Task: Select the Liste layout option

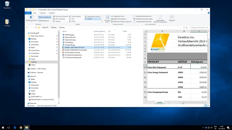Action: tap(72, 19)
